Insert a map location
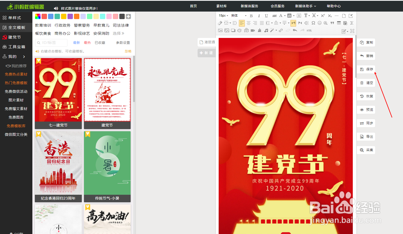Screen dimensions: 403x234 tap(246, 31)
